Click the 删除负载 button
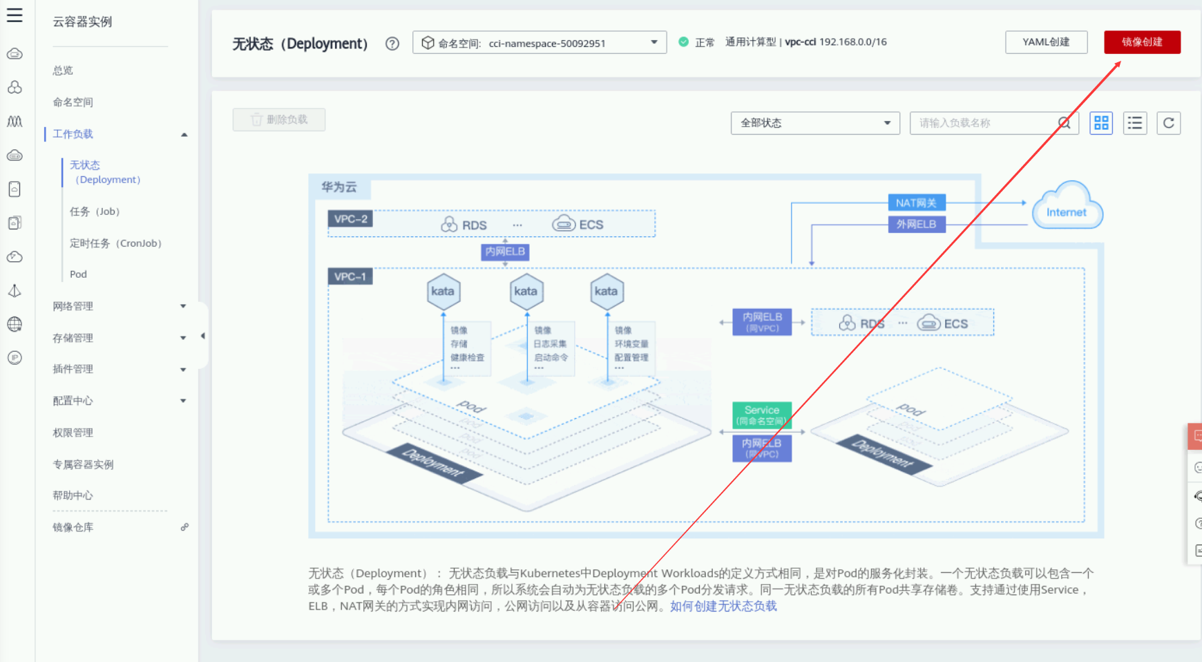Viewport: 1202px width, 662px height. tap(279, 120)
